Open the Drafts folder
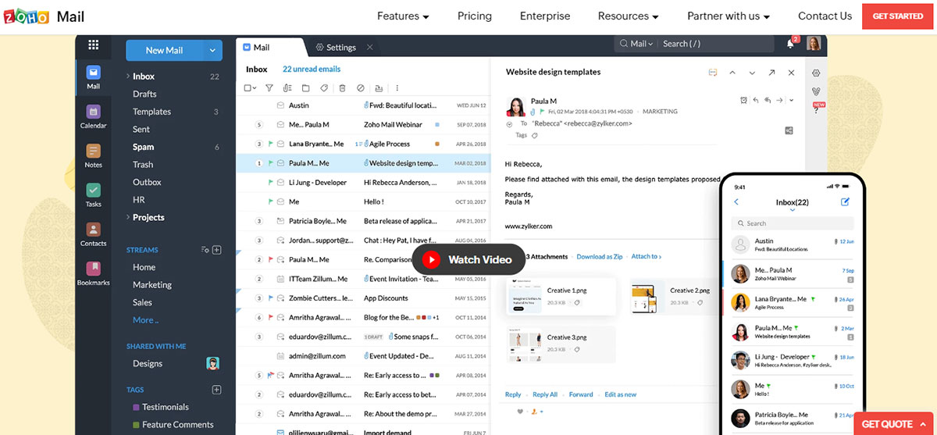The width and height of the screenshot is (937, 435). tap(144, 94)
